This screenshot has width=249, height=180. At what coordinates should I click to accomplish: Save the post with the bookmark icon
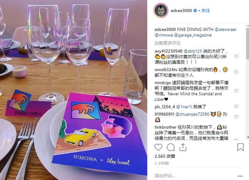pyautogui.click(x=240, y=147)
